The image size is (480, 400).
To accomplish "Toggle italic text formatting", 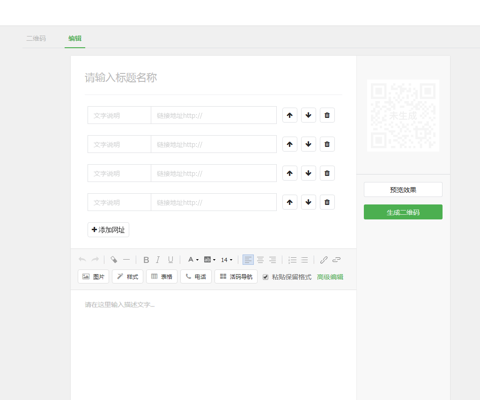I will click(x=158, y=260).
